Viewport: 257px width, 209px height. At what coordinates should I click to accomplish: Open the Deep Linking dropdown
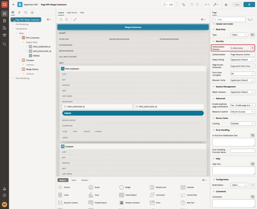click(x=243, y=60)
